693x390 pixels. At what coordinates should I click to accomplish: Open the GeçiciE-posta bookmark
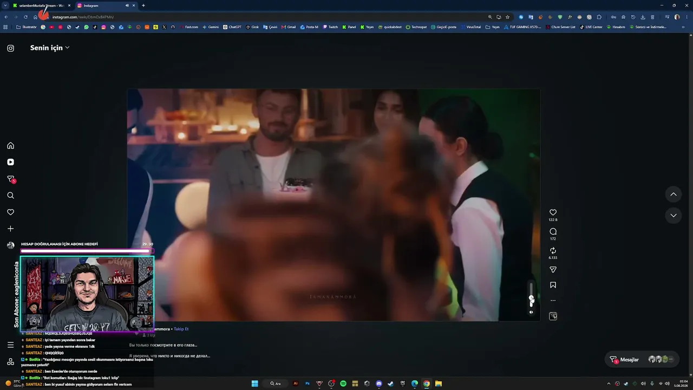tap(444, 27)
